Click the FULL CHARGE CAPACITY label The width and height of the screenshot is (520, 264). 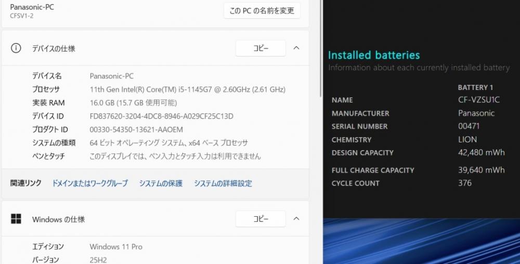pyautogui.click(x=373, y=170)
